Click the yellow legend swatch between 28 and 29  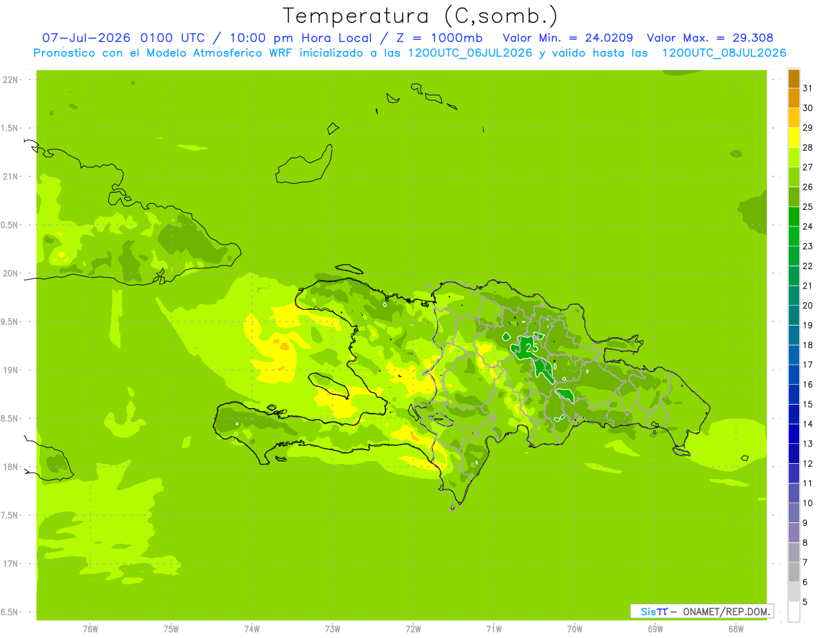point(794,137)
